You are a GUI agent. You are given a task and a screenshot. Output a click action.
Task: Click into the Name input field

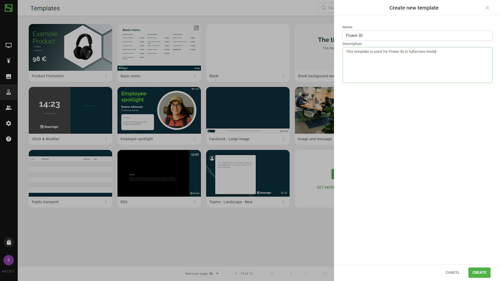pos(417,36)
